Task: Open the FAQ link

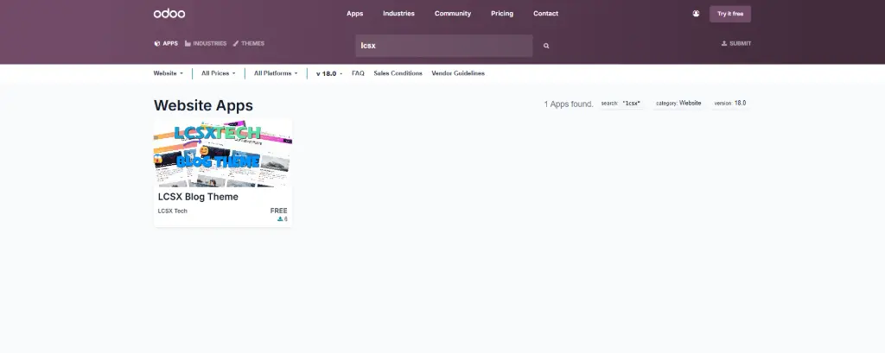Action: coord(358,73)
